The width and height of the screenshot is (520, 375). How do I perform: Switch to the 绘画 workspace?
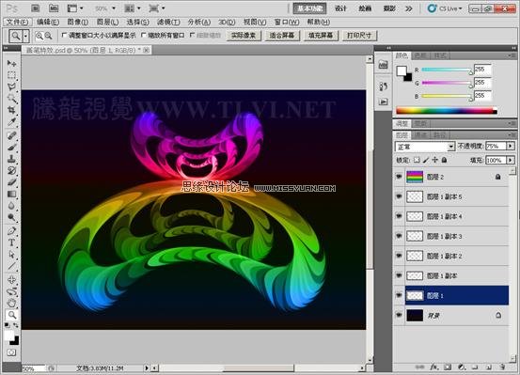pos(365,8)
